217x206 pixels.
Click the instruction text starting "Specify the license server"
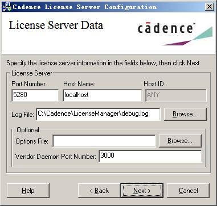(104, 63)
